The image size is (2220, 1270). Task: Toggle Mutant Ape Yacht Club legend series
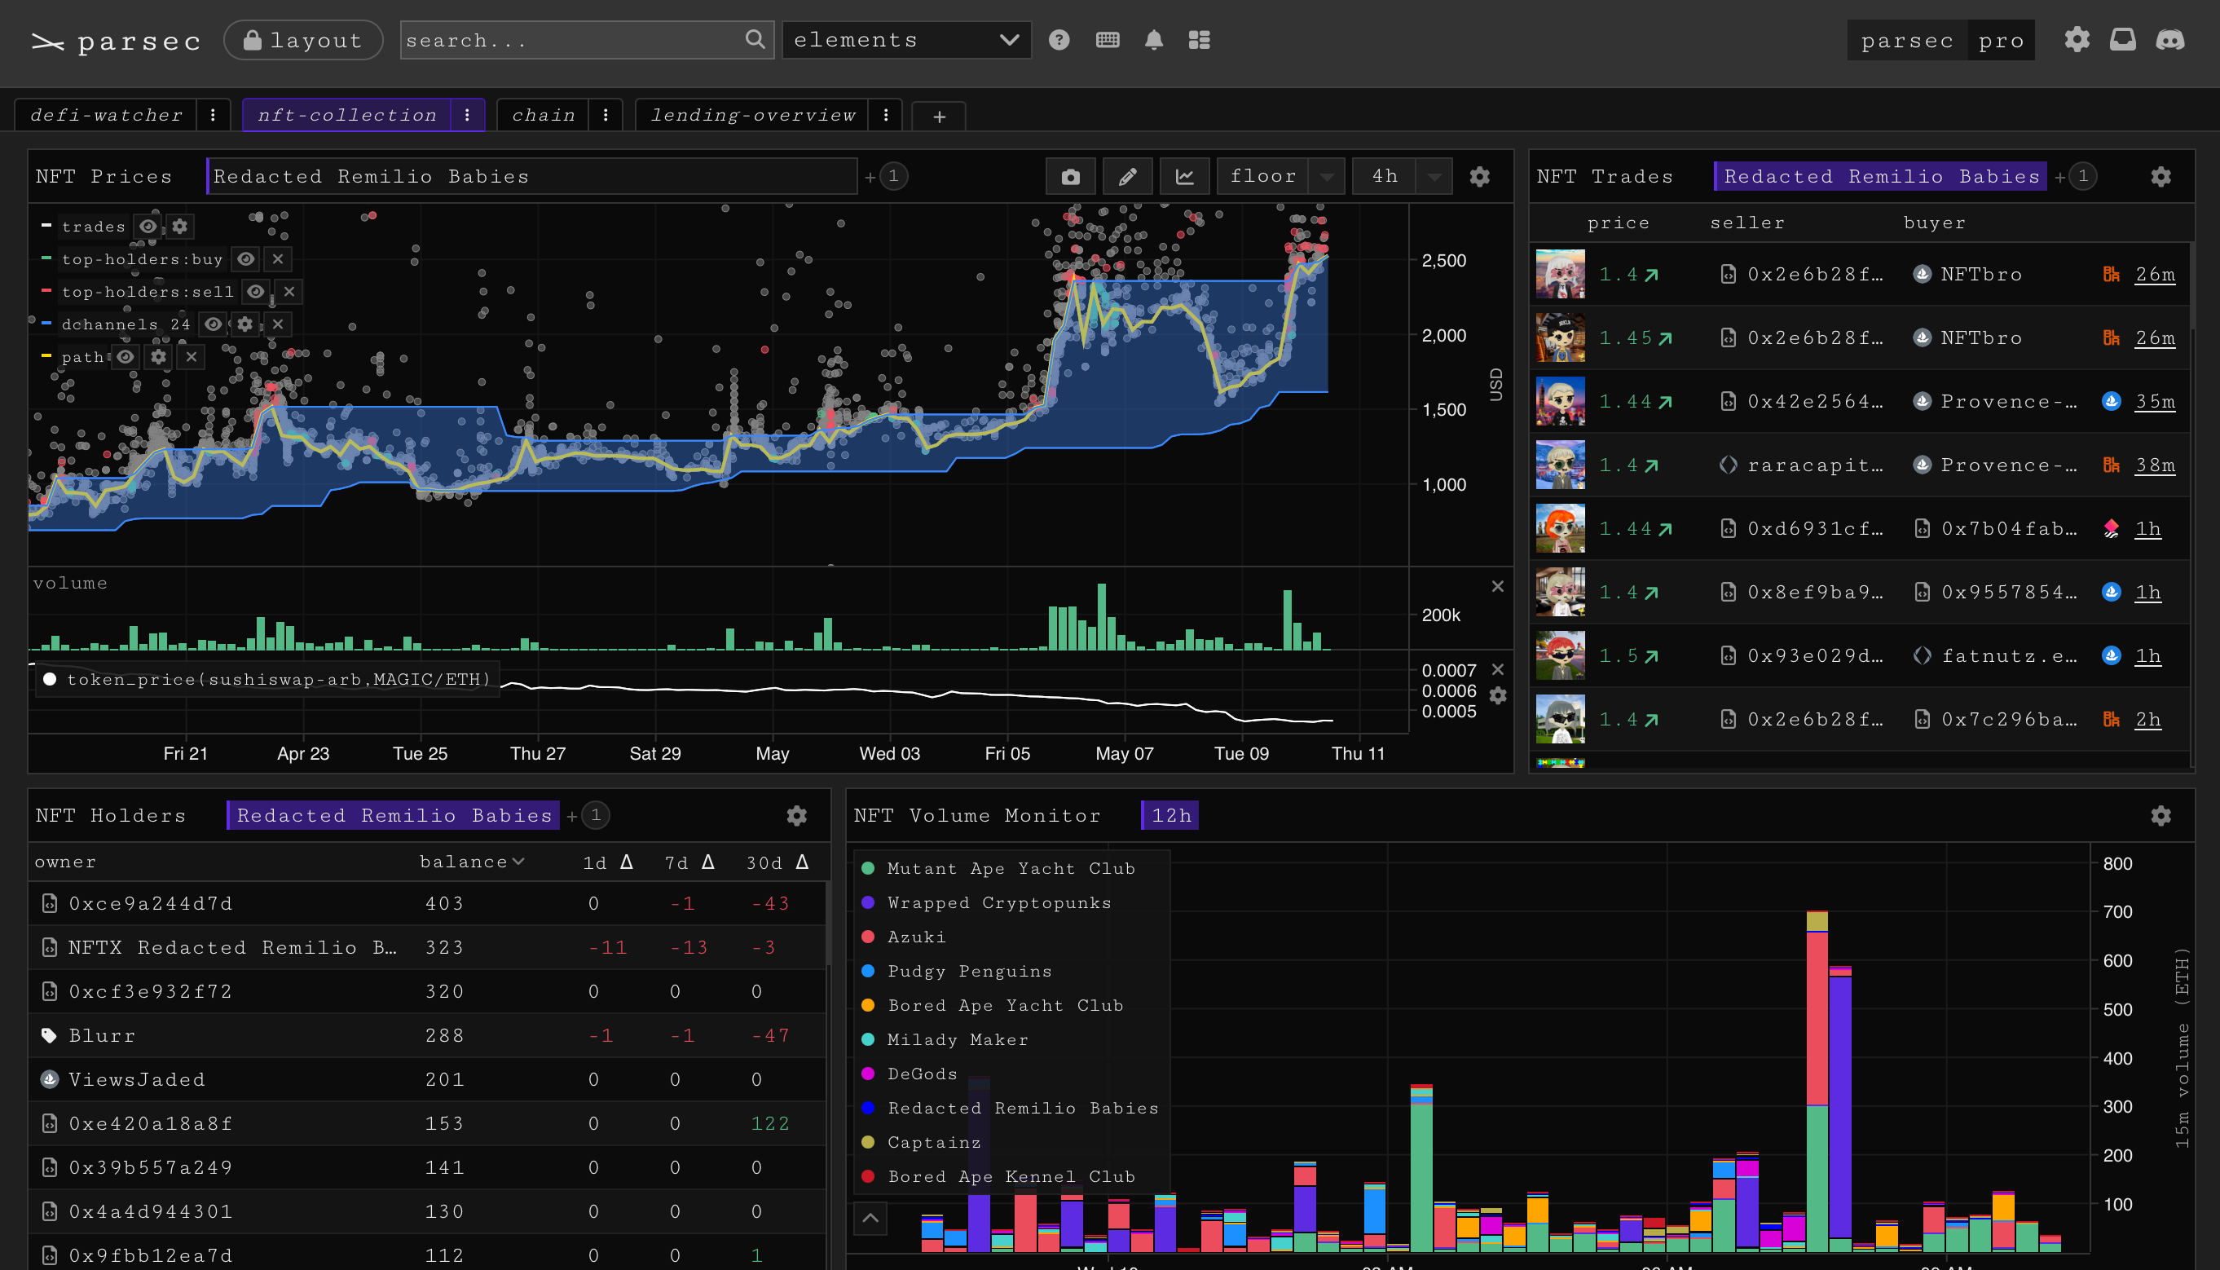998,869
